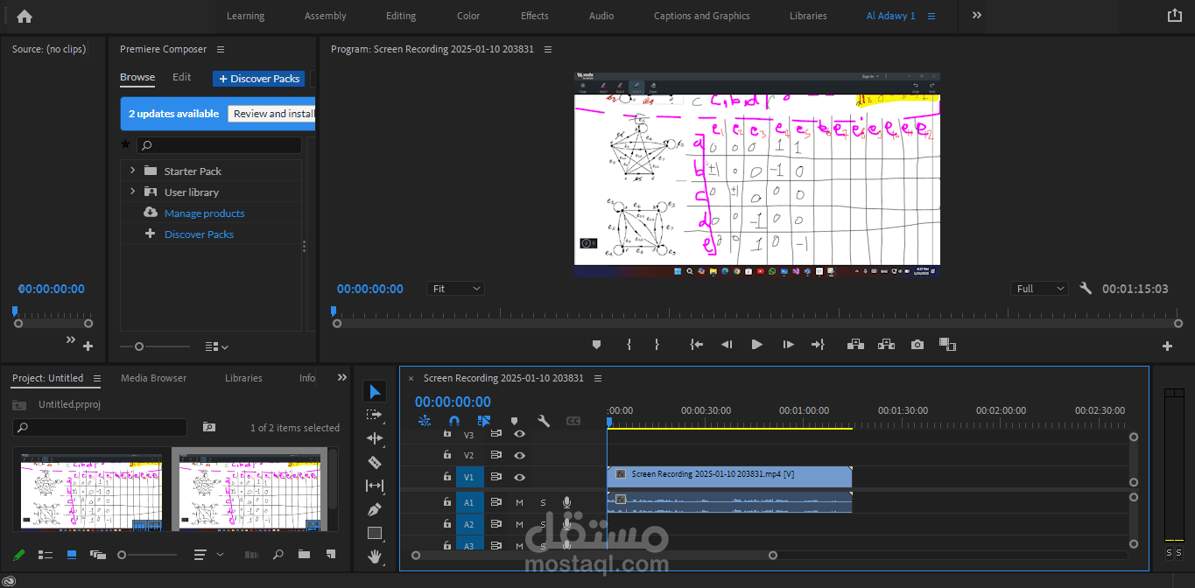1195x588 pixels.
Task: Switch to the Color workspace
Action: coord(468,16)
